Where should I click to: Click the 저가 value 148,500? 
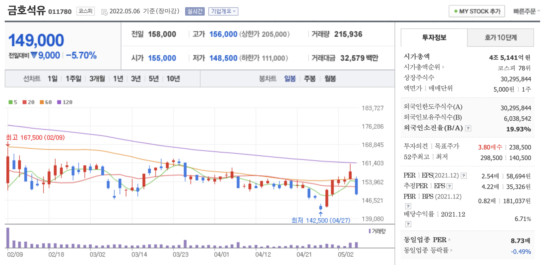pyautogui.click(x=223, y=58)
